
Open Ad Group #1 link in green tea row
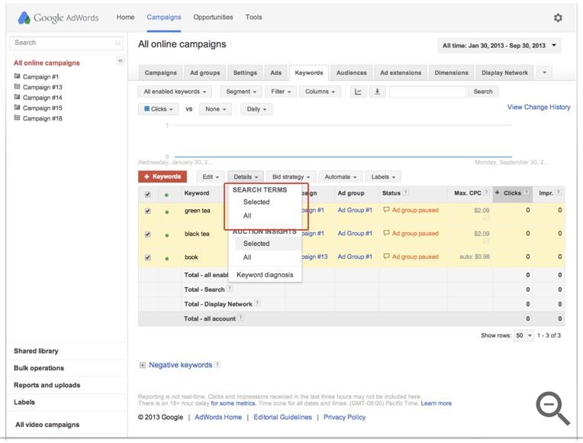coord(355,210)
